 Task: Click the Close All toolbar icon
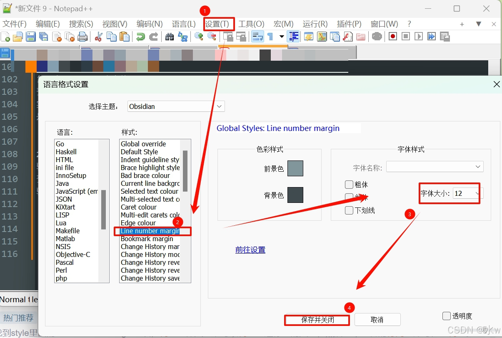pos(70,37)
